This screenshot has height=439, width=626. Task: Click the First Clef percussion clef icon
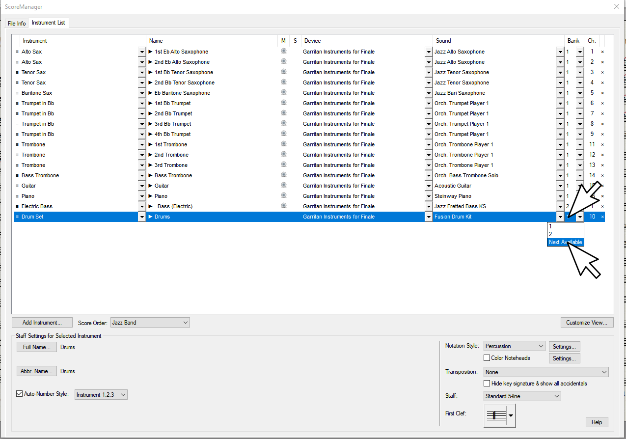tap(495, 415)
